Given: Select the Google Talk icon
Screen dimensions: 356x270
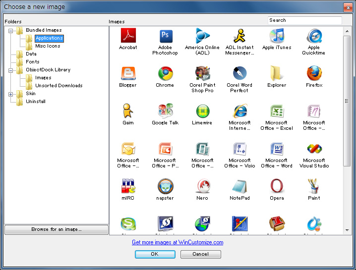Looking at the screenshot, I should tap(166, 110).
